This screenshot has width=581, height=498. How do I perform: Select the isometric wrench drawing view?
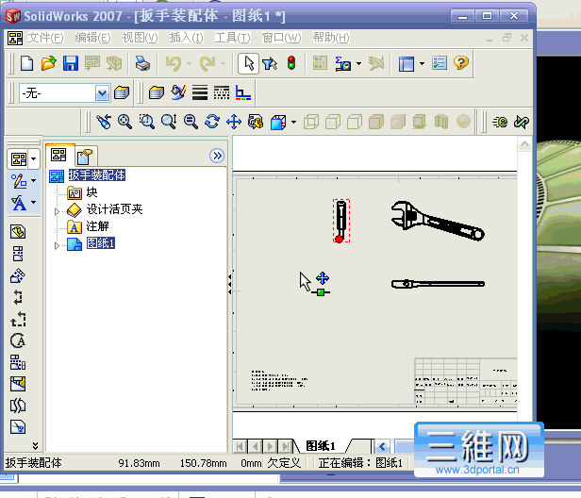(x=438, y=221)
